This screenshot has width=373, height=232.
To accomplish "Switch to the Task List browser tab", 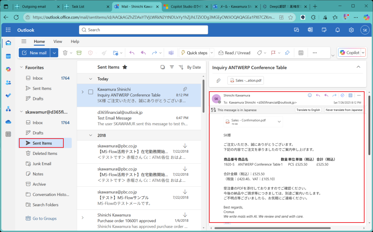I will click(x=86, y=7).
